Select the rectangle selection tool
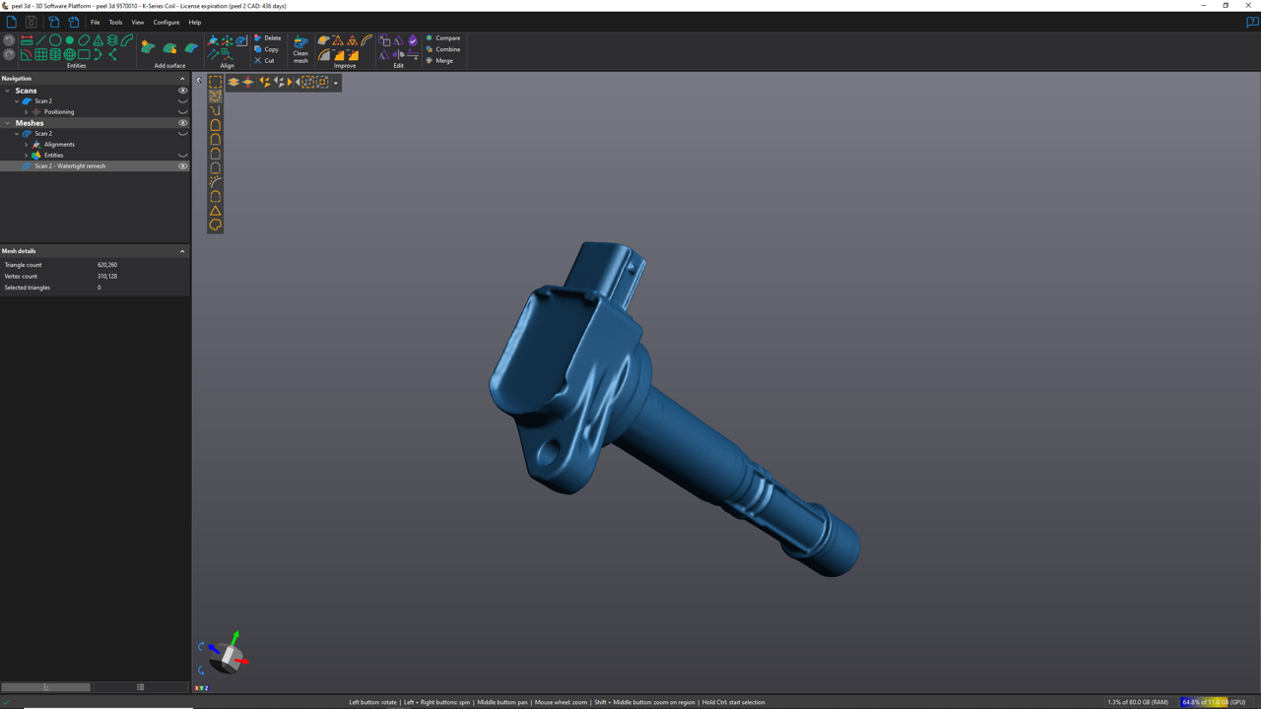Screen dimensions: 1261x709 tap(215, 83)
